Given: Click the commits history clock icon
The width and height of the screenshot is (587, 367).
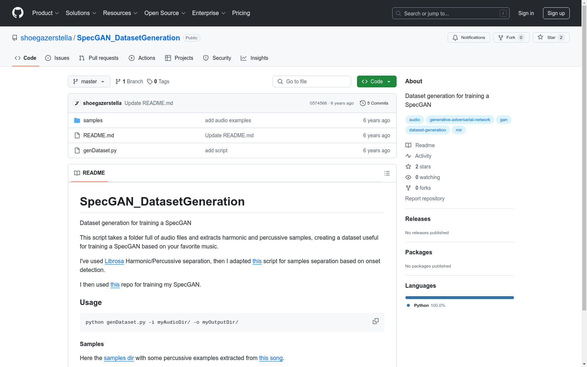Looking at the screenshot, I should coord(363,103).
